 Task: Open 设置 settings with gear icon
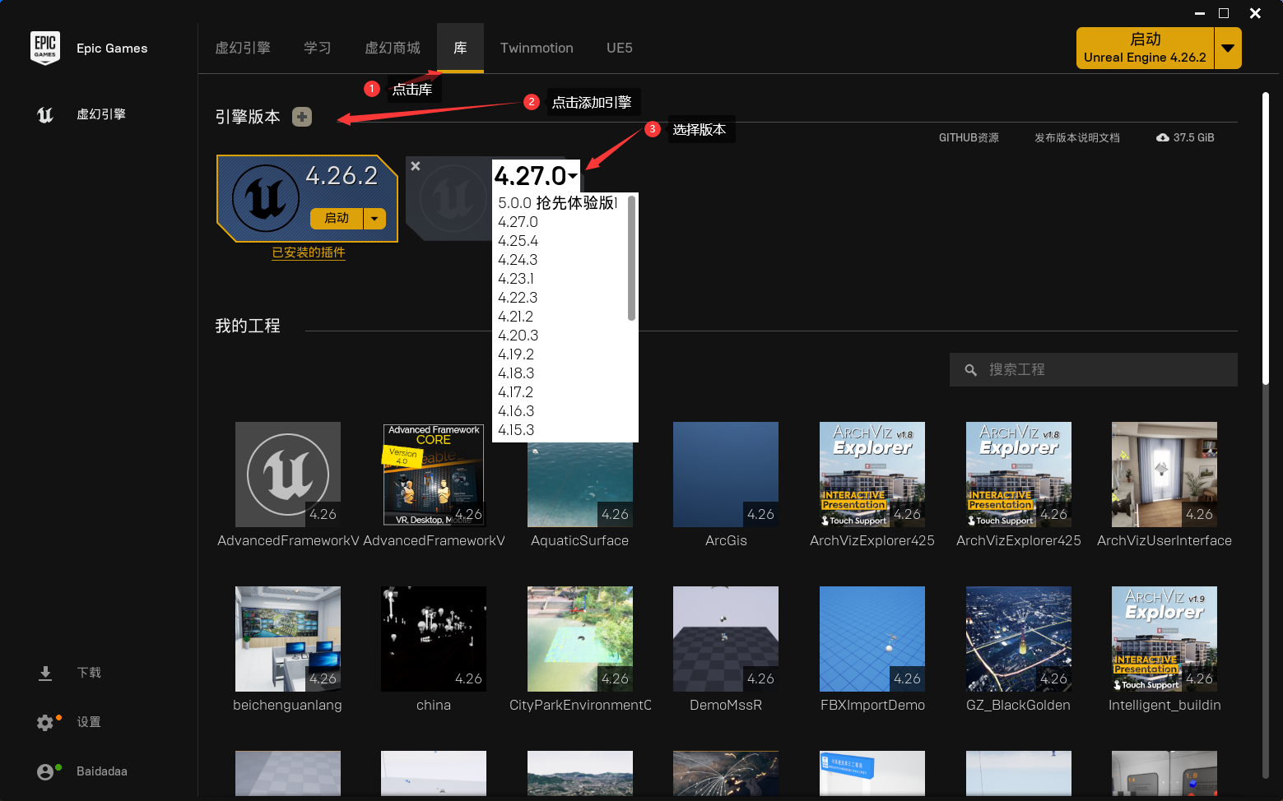coord(69,722)
